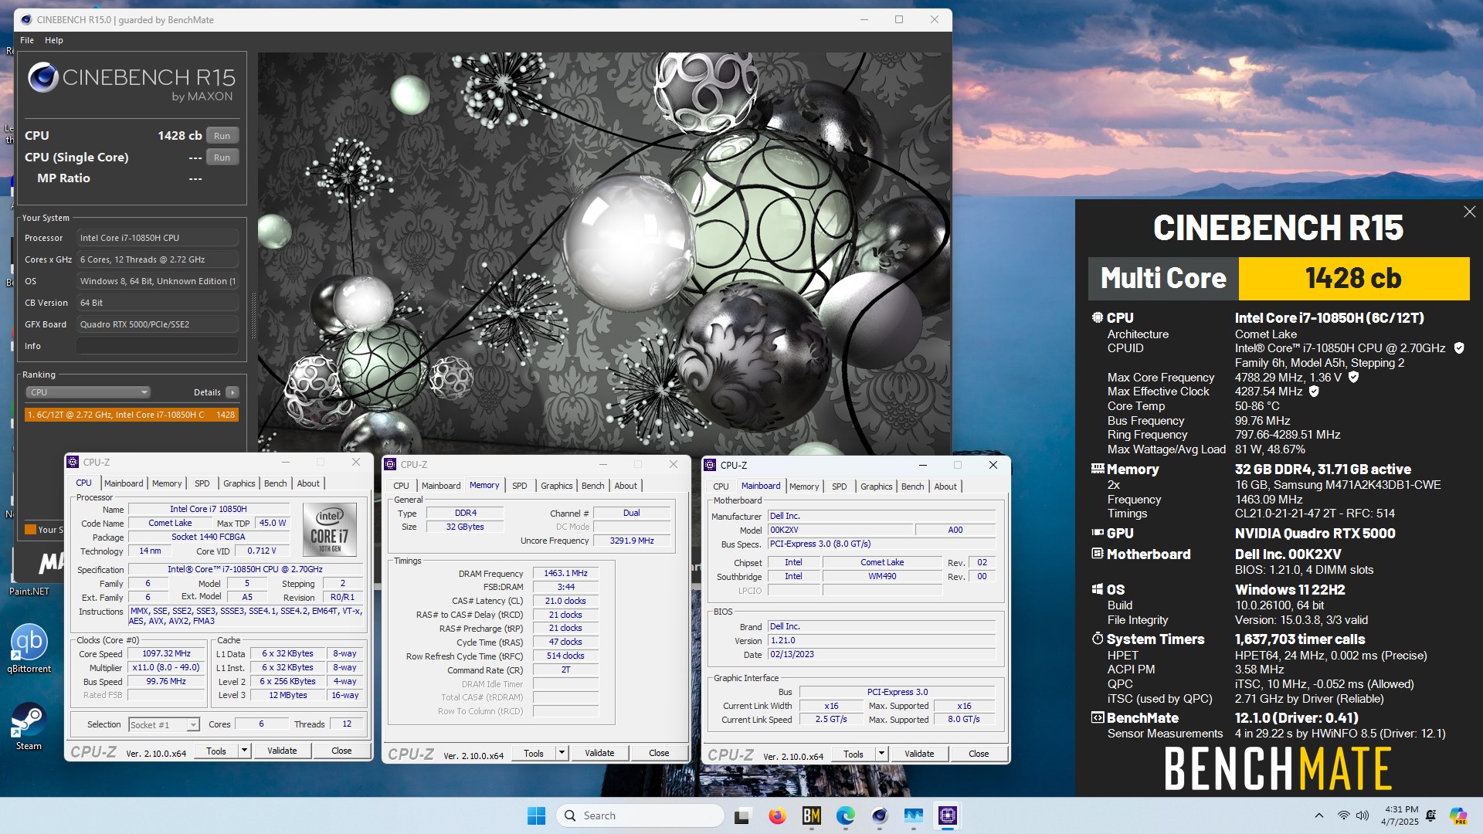This screenshot has height=834, width=1483.
Task: Open the Wi-Fi network tray icon
Action: click(1344, 815)
